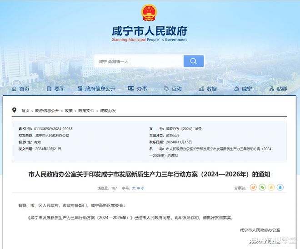Click the bar chart icon beside 数据

[x=201, y=88]
